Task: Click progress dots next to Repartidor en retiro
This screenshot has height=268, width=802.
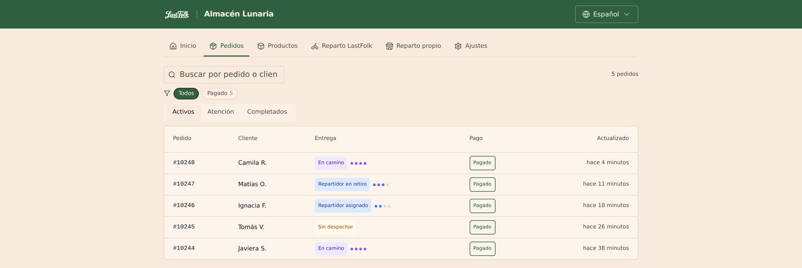Action: pos(381,185)
